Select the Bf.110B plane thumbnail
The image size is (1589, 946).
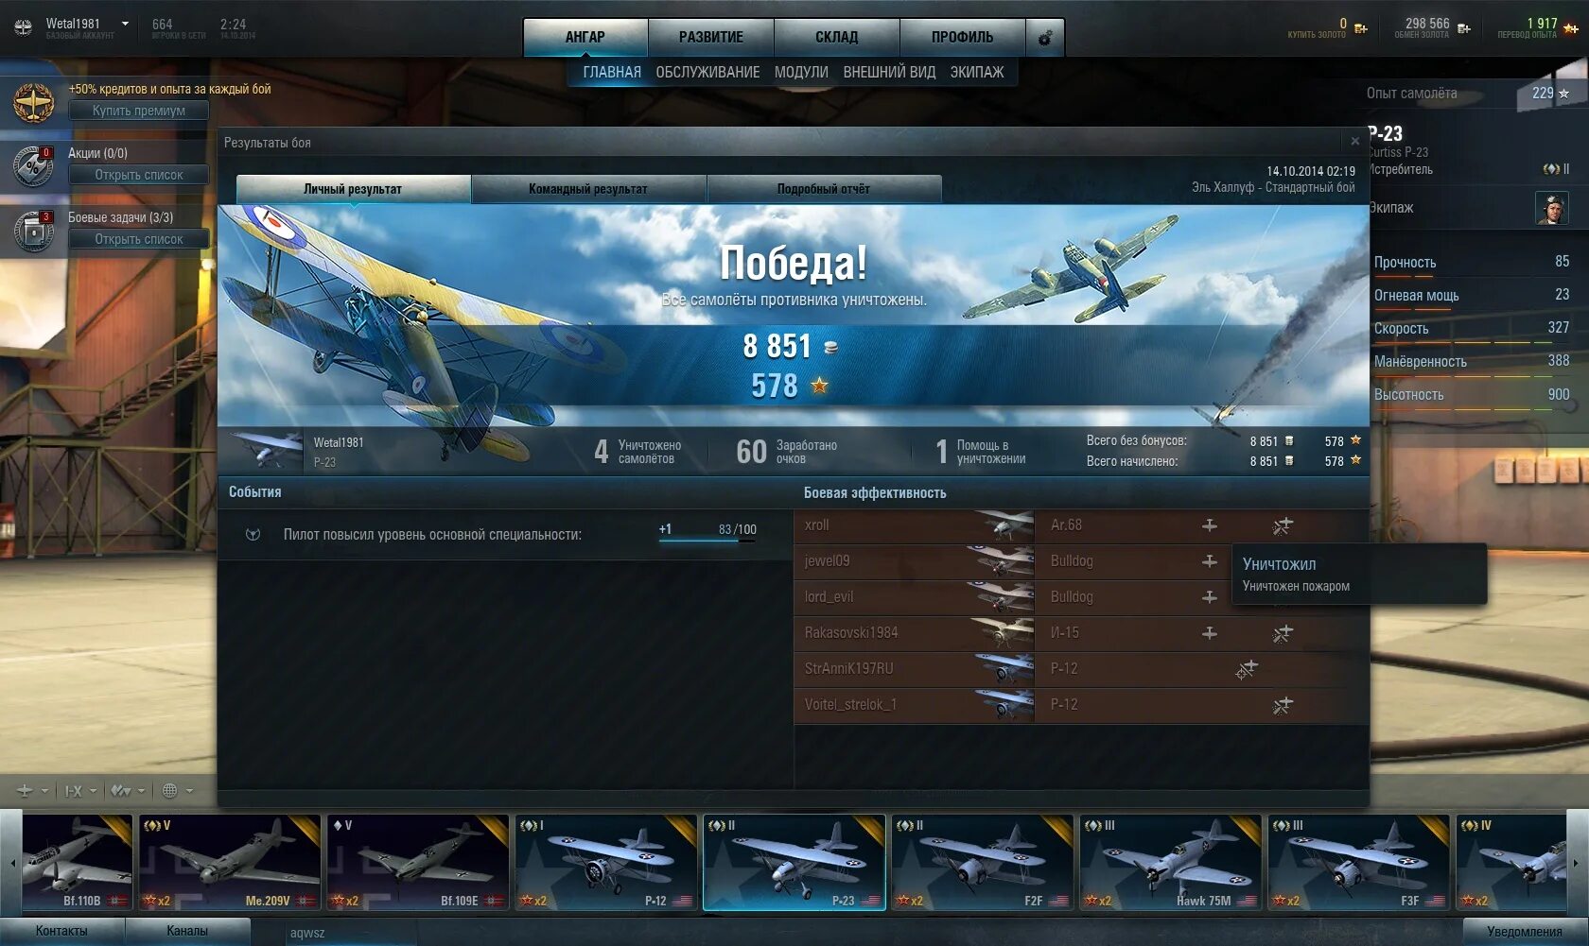(78, 863)
